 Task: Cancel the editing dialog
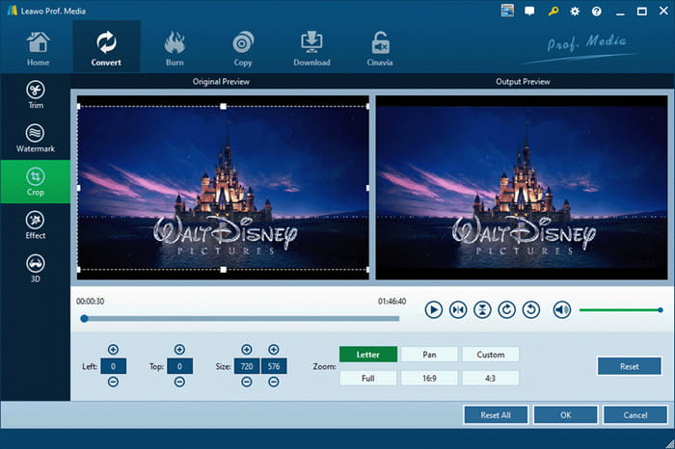[x=635, y=415]
